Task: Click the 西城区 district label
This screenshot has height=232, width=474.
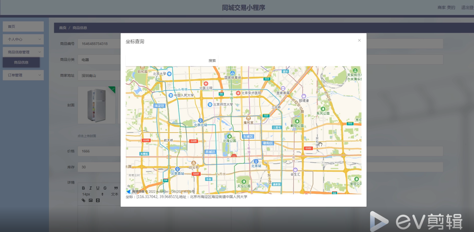Action: pyautogui.click(x=210, y=152)
